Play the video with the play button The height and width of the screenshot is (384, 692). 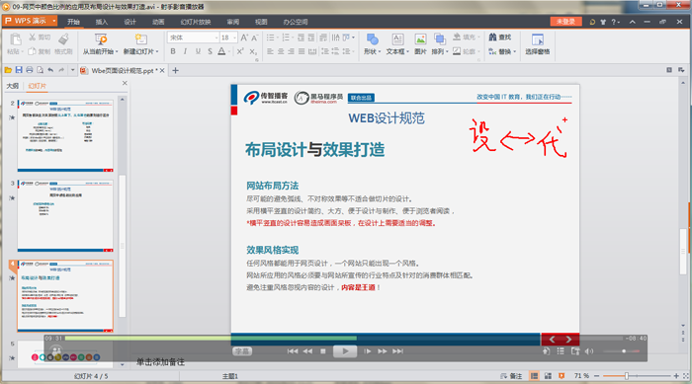(345, 351)
